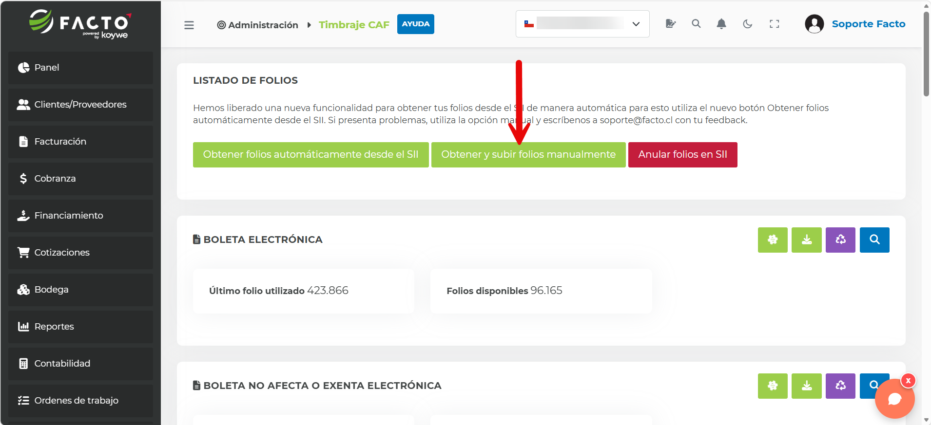Click the LISTADO DE FOLIOS heading
Screen dimensions: 931x425
click(x=245, y=80)
